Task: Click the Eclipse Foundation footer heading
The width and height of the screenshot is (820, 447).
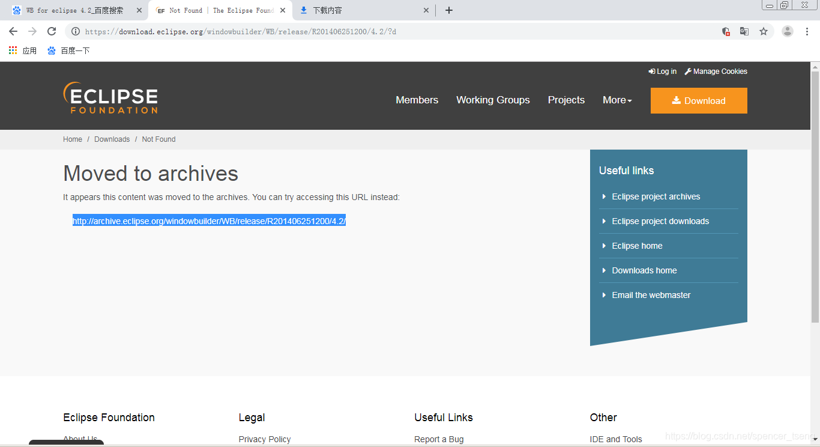Action: click(x=109, y=418)
